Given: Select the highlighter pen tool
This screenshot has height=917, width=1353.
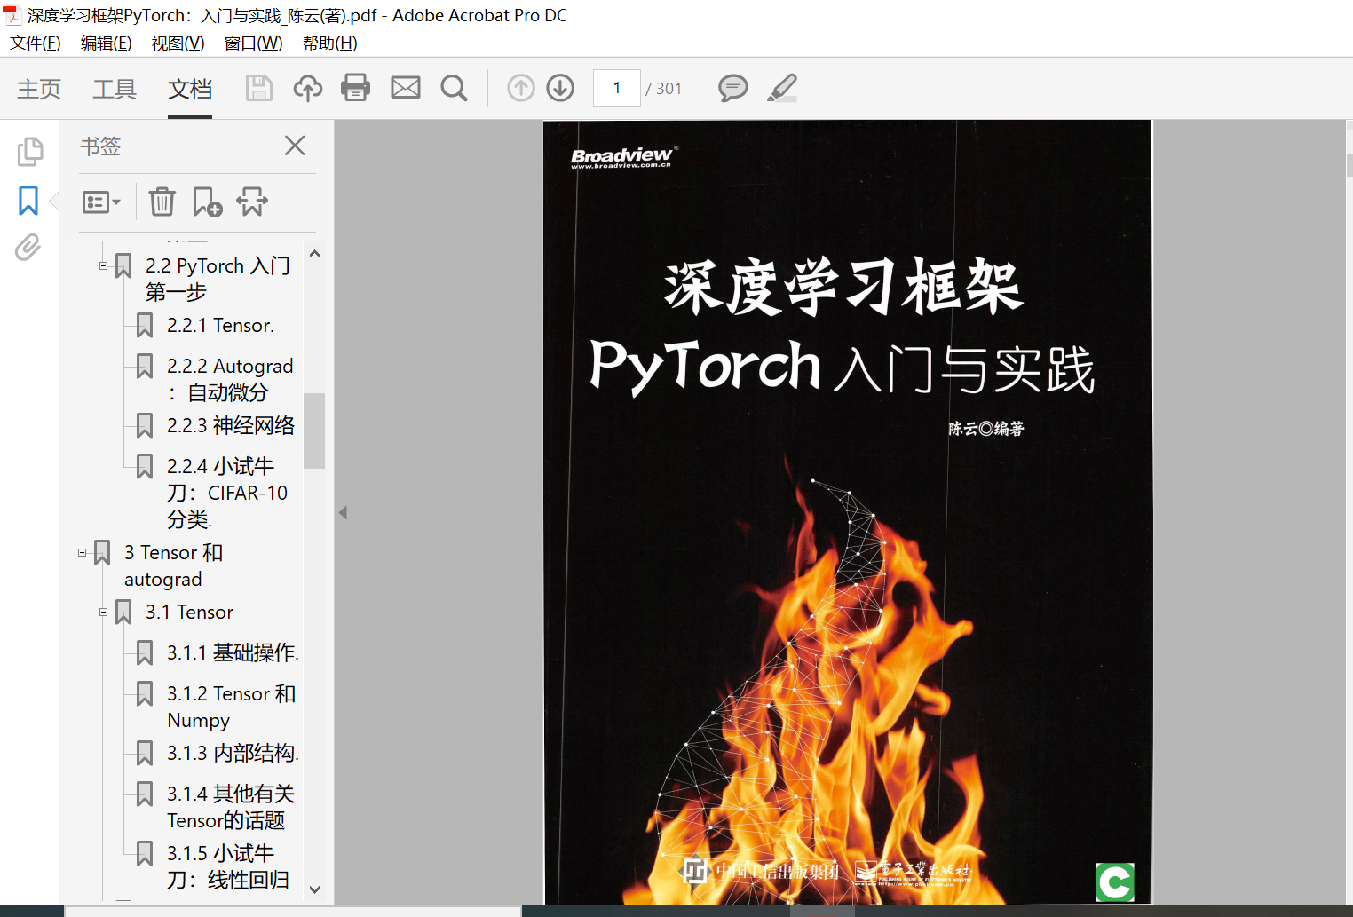Looking at the screenshot, I should click(x=782, y=88).
